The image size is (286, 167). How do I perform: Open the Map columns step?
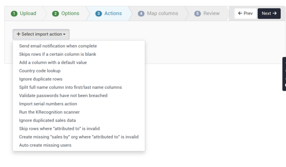click(158, 13)
